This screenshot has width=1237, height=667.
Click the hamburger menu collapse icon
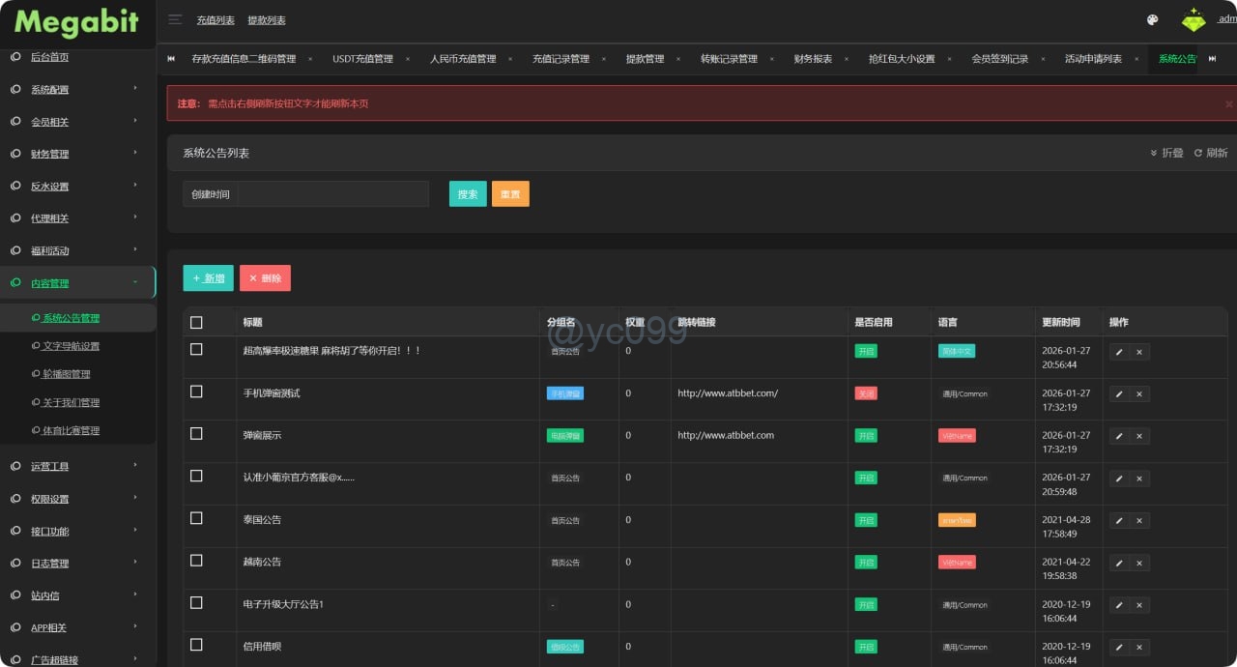click(175, 19)
